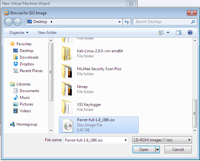The image size is (200, 161).
Task: Click file list scroll down arrow
Action: (195, 130)
